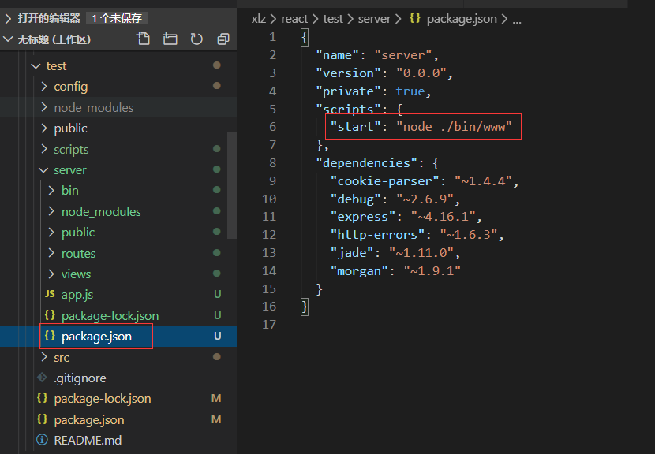Click the "express" dependency key
Image resolution: width=655 pixels, height=454 pixels.
[x=363, y=217]
